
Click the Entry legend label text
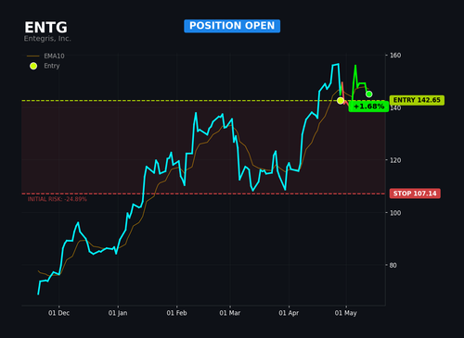pos(52,66)
